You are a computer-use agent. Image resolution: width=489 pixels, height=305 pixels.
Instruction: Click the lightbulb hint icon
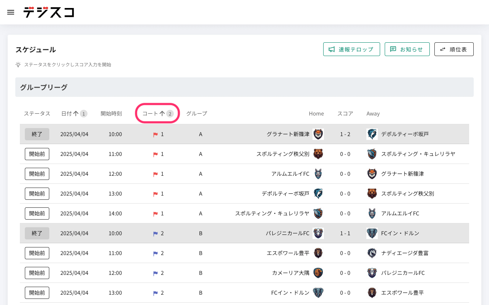[18, 65]
